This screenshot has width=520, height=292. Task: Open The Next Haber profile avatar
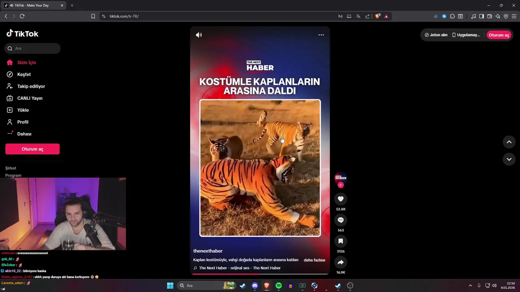click(340, 178)
